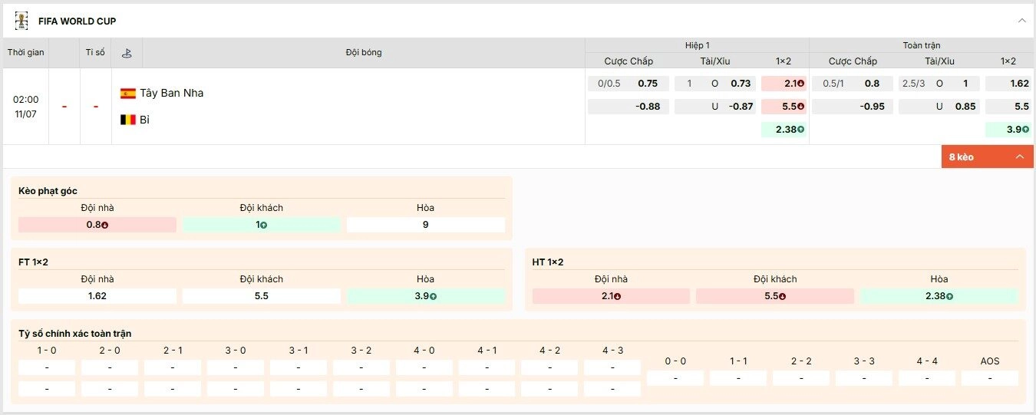Viewport: 1036px width, 415px height.
Task: Click up-arrow indicator on corner odds 1
Action: point(264,226)
